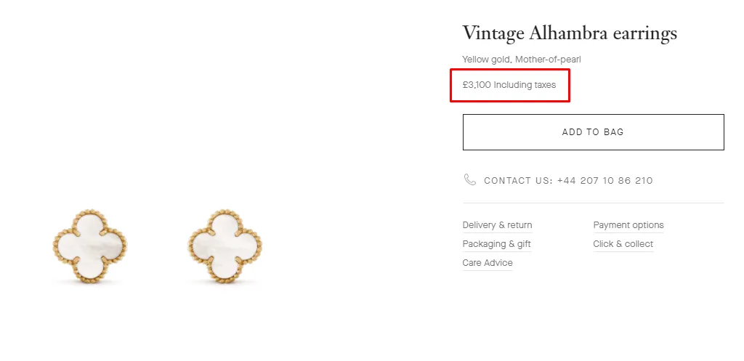Image resolution: width=744 pixels, height=361 pixels.
Task: Click the divider line below Contact Us
Action: (x=593, y=203)
